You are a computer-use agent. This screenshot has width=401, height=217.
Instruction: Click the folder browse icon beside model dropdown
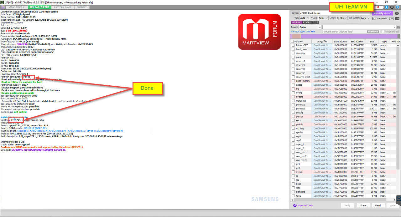398,27
